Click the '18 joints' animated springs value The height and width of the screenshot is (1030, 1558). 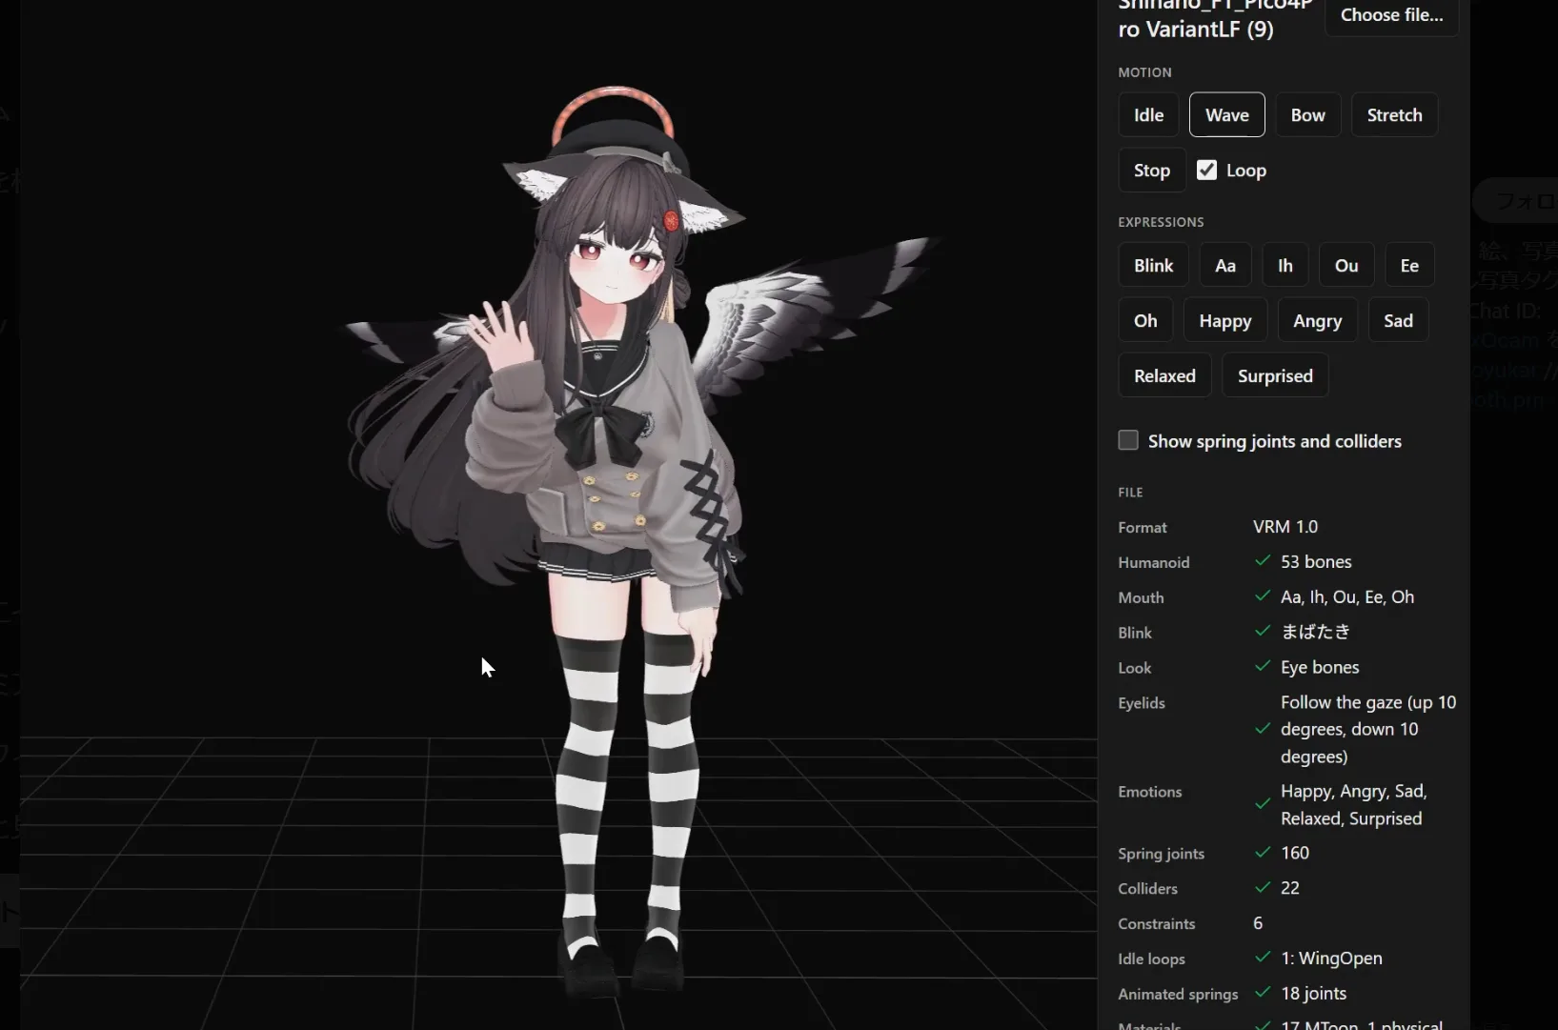[x=1313, y=994]
